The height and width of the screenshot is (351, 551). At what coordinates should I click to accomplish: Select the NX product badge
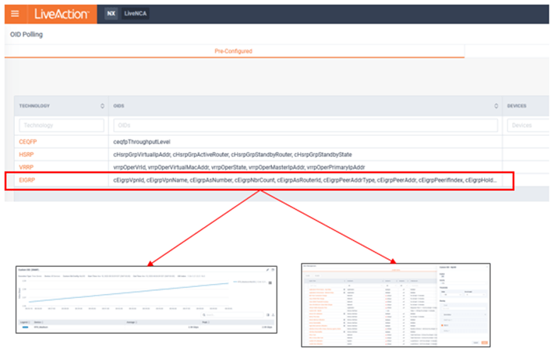111,13
